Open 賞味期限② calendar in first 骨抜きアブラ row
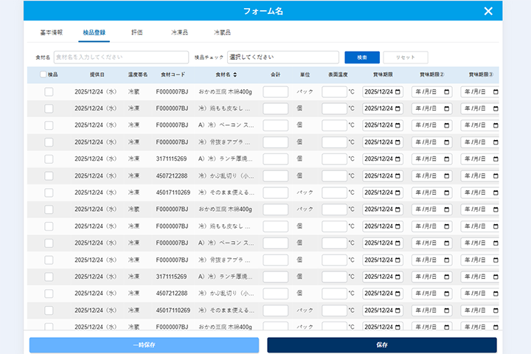531x354 pixels. [447, 142]
